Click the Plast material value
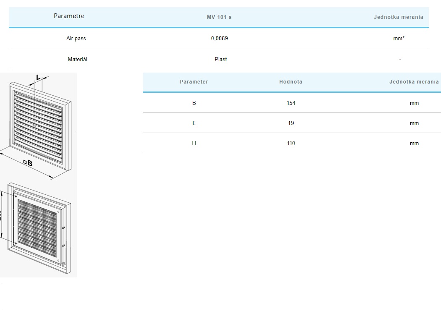Viewport: 441px width, 311px height. [x=220, y=60]
